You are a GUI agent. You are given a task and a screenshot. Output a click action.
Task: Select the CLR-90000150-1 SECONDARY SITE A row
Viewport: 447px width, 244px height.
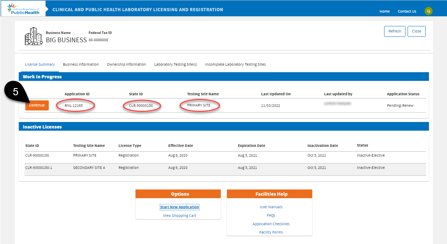(145, 167)
